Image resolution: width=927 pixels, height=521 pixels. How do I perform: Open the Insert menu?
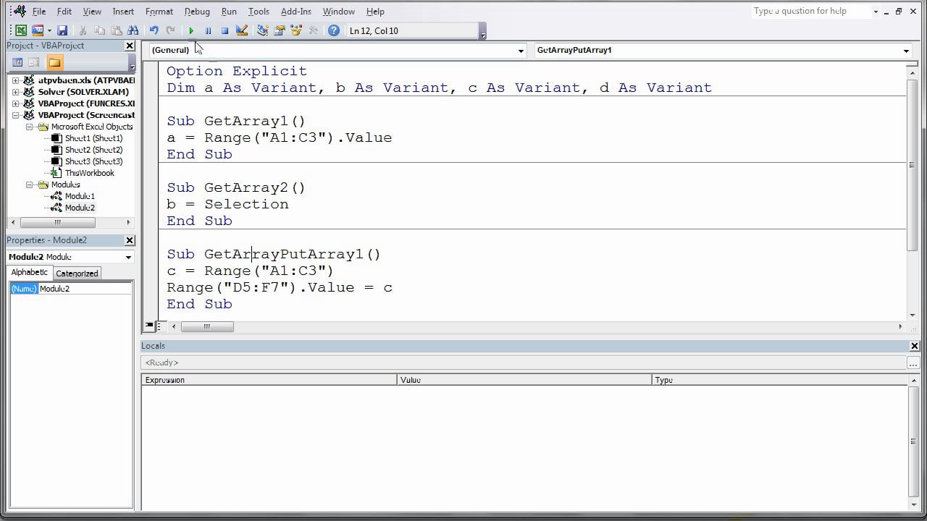pyautogui.click(x=123, y=12)
